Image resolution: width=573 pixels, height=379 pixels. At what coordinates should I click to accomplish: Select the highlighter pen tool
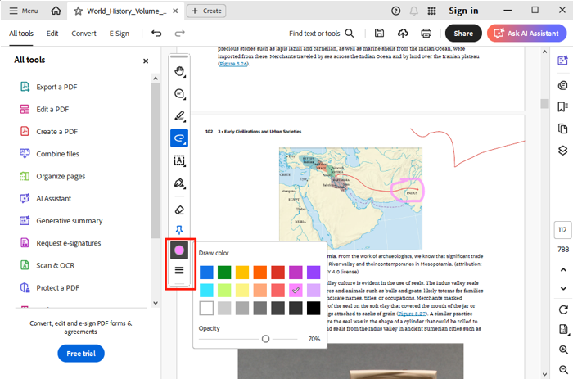179,116
